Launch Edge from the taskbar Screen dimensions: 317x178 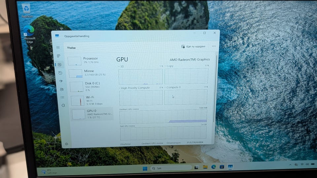[214, 167]
